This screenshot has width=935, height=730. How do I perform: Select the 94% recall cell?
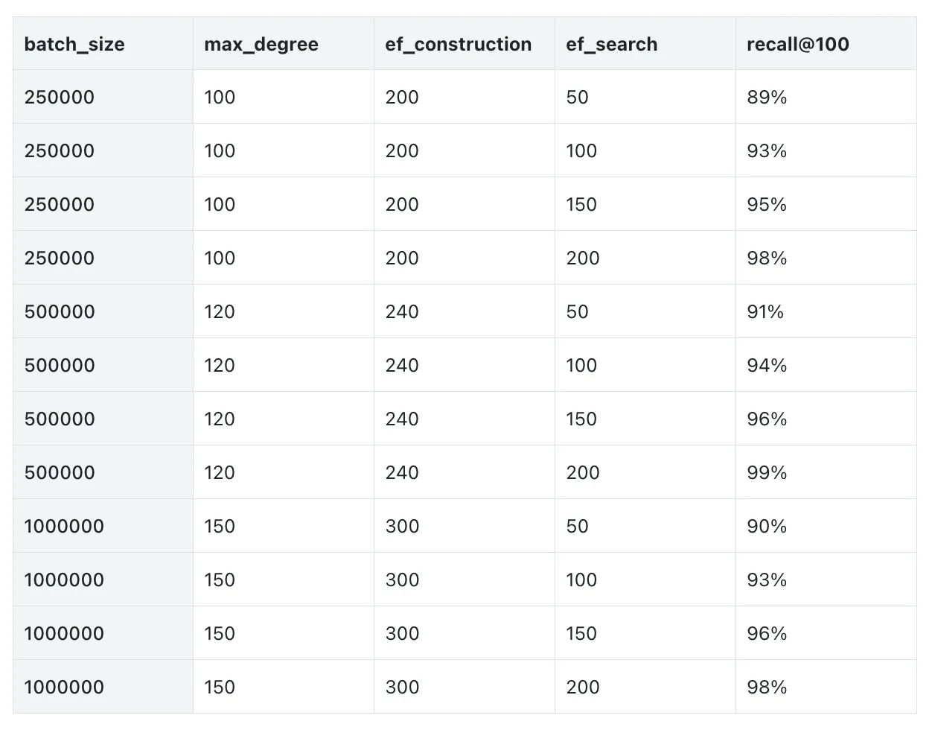coord(767,366)
